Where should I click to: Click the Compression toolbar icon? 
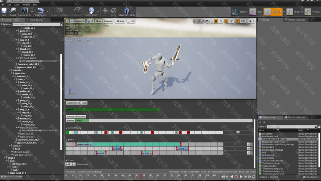[77, 11]
